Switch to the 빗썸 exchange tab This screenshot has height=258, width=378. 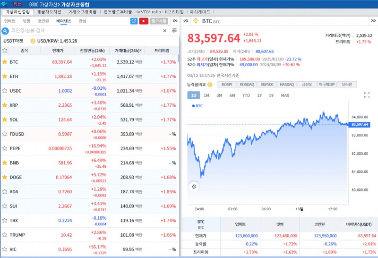tap(26, 21)
